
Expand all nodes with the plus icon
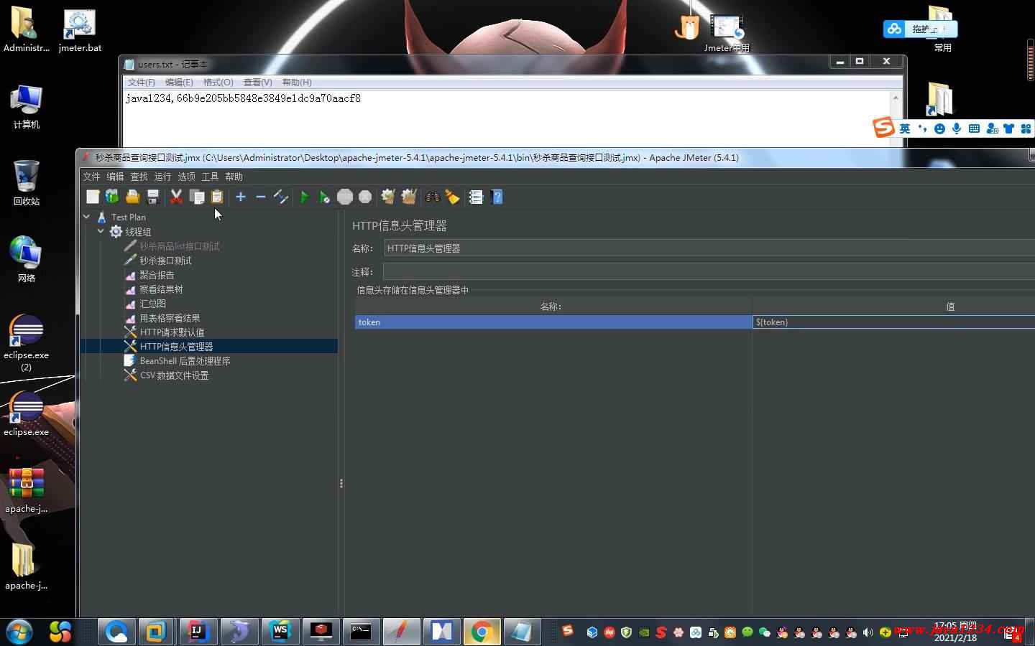[241, 197]
